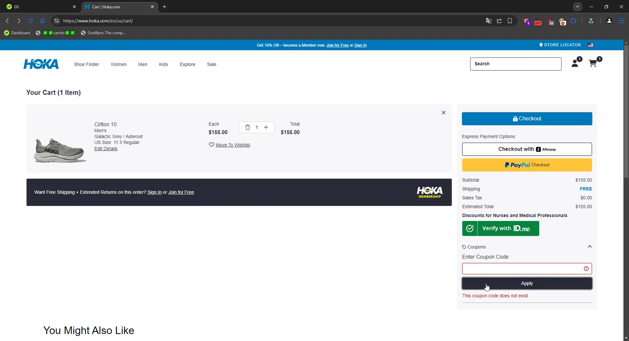Open Shoe Finder menu
629x341 pixels.
coord(86,64)
